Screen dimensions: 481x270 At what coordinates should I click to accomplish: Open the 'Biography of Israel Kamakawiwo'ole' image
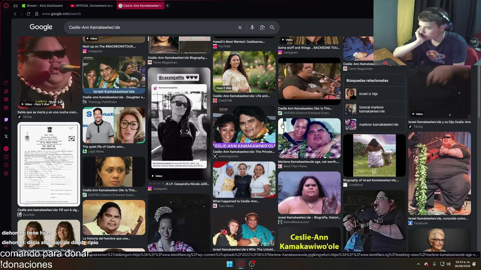click(374, 155)
